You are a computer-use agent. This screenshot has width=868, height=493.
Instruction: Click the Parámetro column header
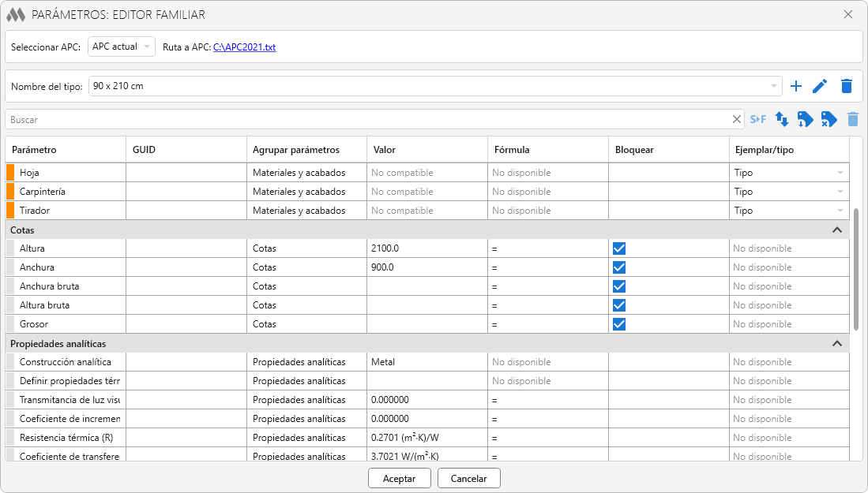pyautogui.click(x=66, y=150)
